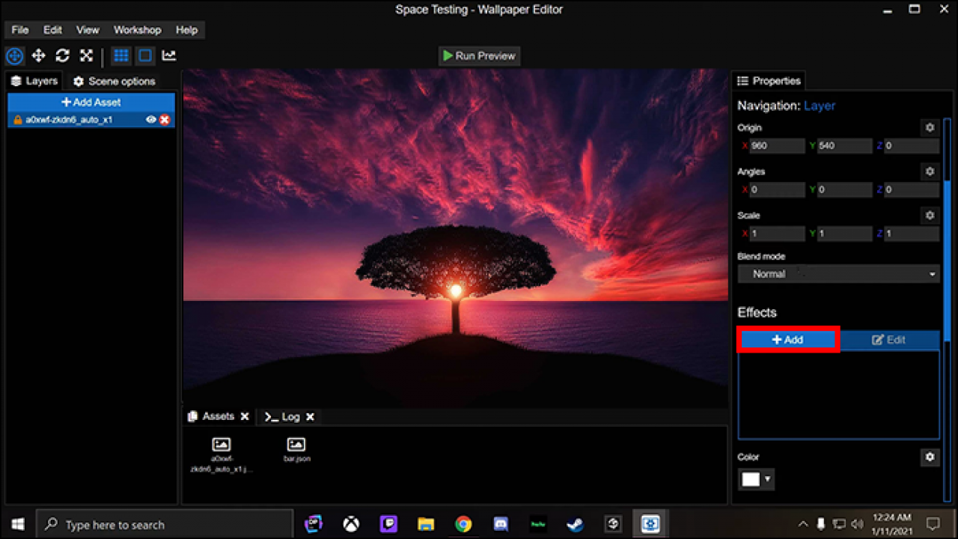Activate the combined transform tool
Screen dimensions: 958x539
(14, 55)
